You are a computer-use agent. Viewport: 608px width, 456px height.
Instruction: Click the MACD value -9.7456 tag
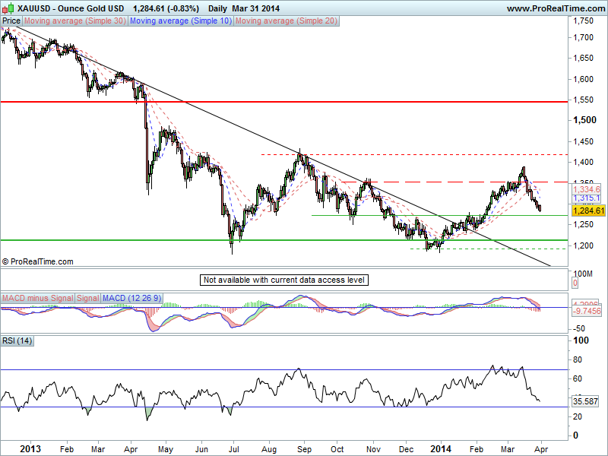(x=587, y=311)
